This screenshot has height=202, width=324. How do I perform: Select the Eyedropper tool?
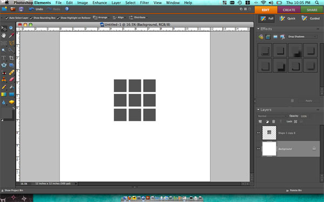coord(11,36)
